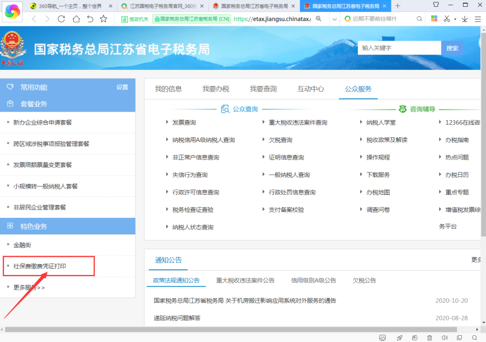The image size is (486, 342).
Task: Switch to 江苏国税电子税务局官网 tab
Action: coord(163,6)
